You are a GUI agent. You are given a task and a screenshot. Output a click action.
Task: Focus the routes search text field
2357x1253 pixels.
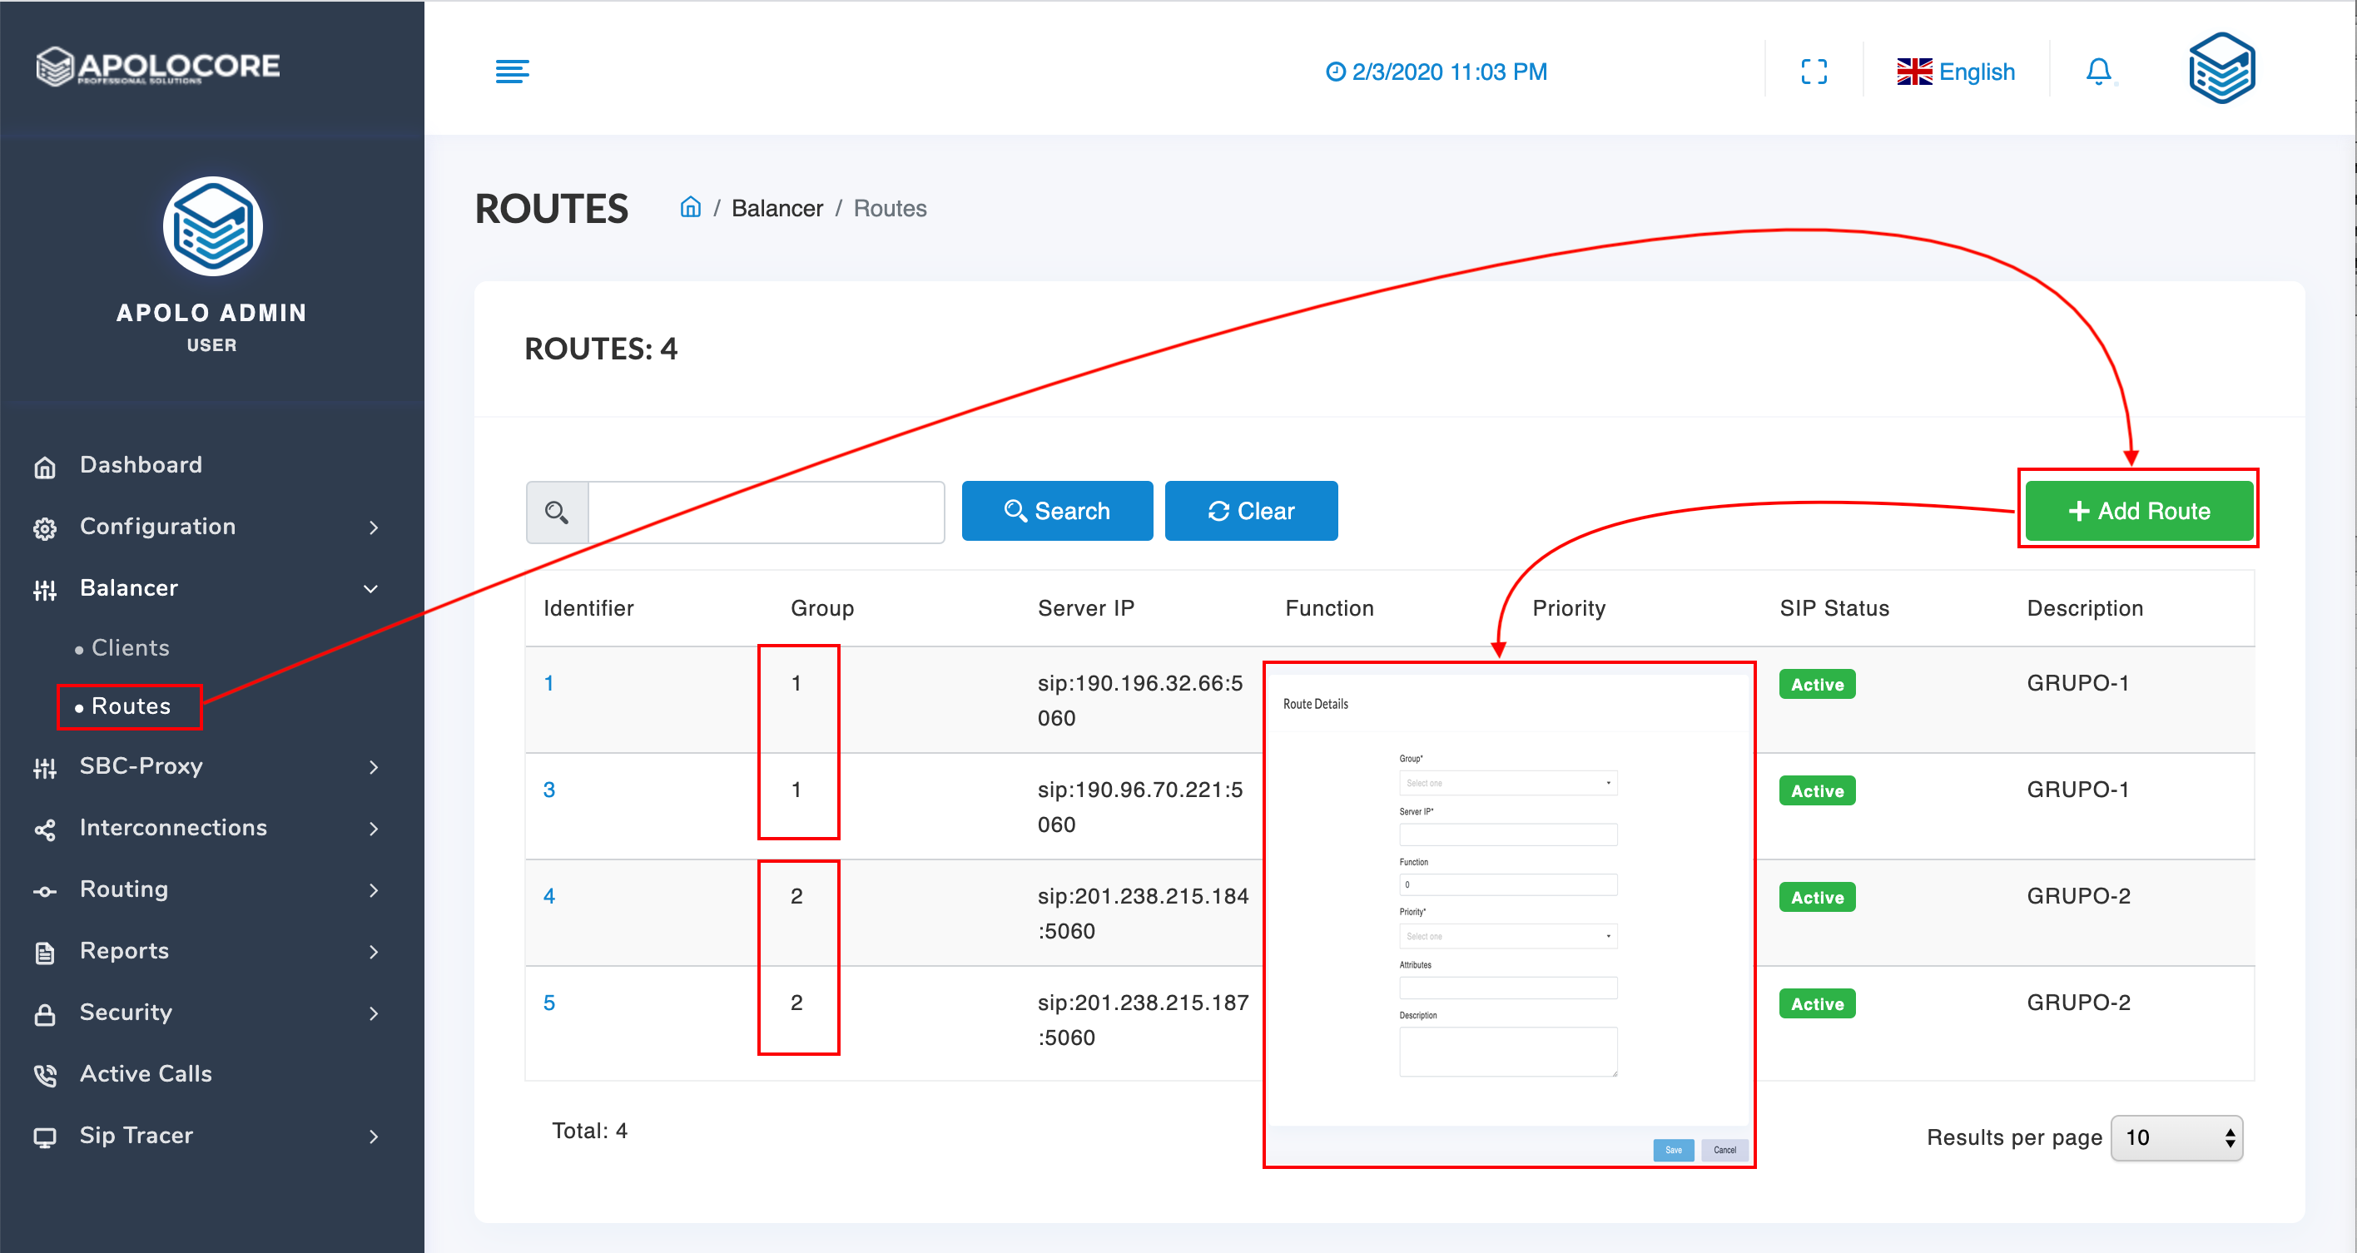pos(766,513)
